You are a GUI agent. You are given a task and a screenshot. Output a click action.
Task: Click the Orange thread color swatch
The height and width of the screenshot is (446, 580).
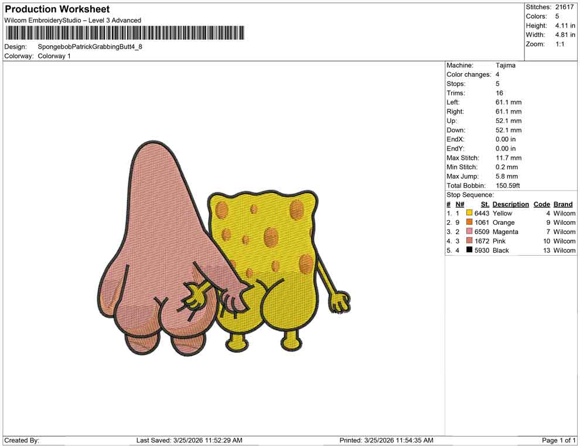(x=469, y=222)
